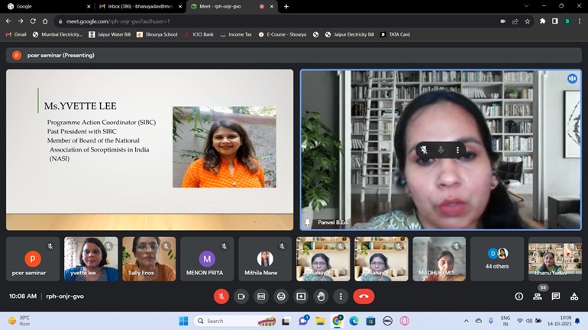Open the activities panel icon
This screenshot has width=588, height=330.
point(574,296)
